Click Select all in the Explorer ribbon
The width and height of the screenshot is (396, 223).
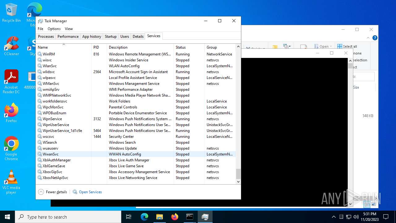tap(347, 46)
